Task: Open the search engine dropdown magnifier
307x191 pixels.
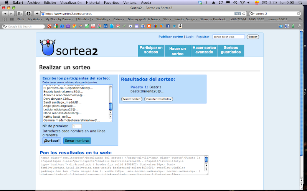Action: tap(253, 14)
